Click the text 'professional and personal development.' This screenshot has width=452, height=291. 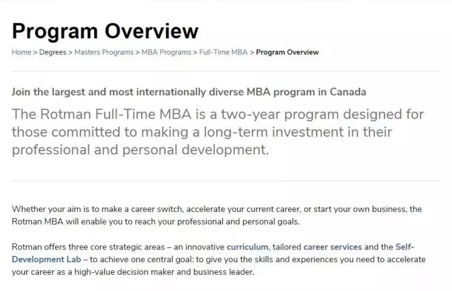141,150
